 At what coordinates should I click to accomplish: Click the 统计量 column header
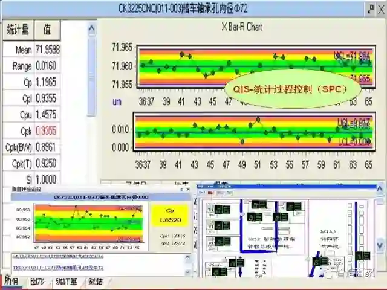(x=18, y=30)
